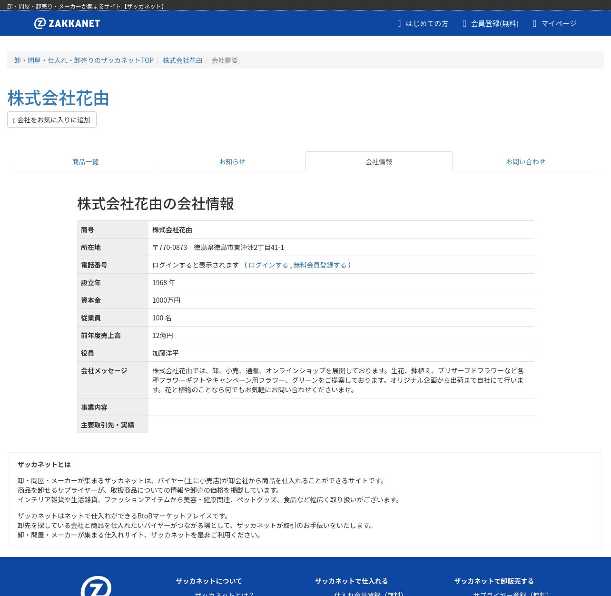The image size is (611, 596).
Task: Click the 会社概要 breadcrumb text
Action: pyautogui.click(x=225, y=60)
